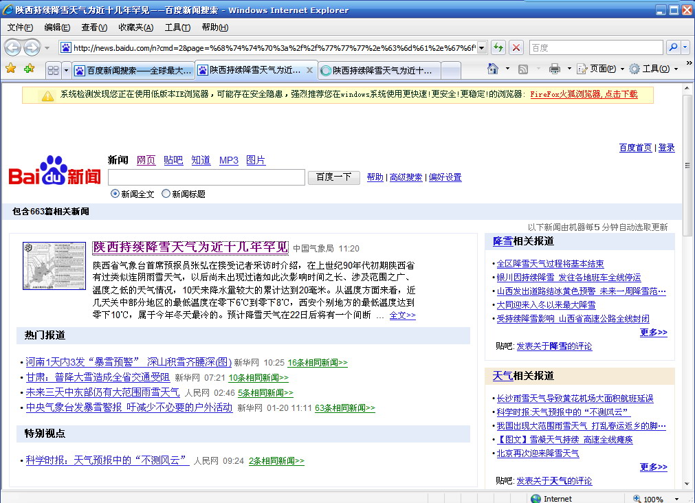Click the news article thumbnail image
695x503 pixels.
[54, 265]
